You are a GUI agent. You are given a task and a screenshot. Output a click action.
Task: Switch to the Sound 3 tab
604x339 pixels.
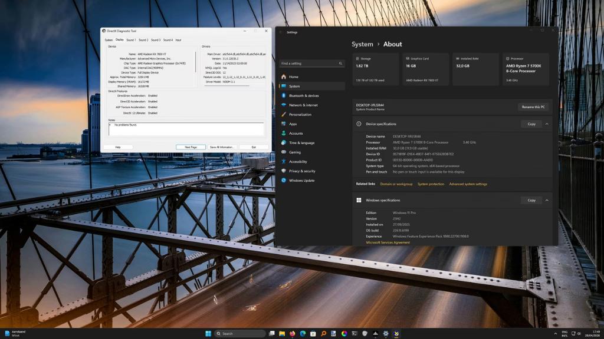156,40
